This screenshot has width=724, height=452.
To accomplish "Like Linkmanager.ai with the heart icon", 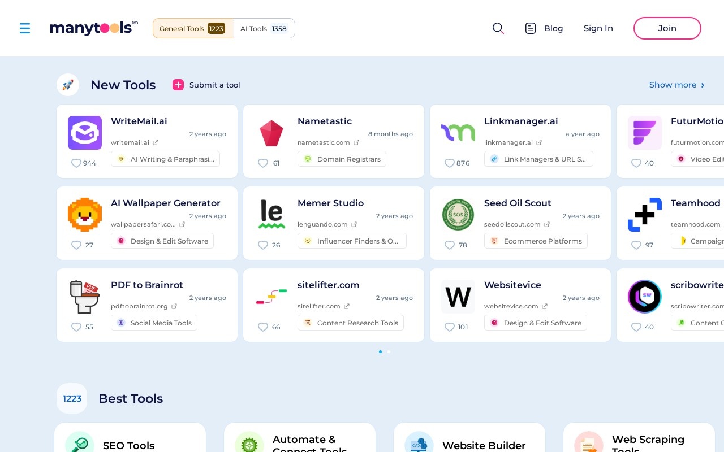I will coord(450,163).
